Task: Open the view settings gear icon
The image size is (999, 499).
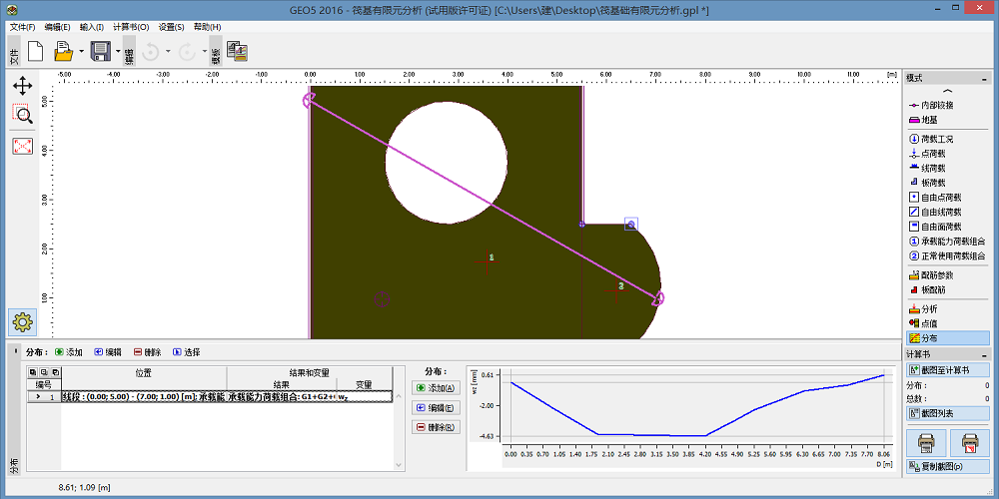Action: point(22,321)
